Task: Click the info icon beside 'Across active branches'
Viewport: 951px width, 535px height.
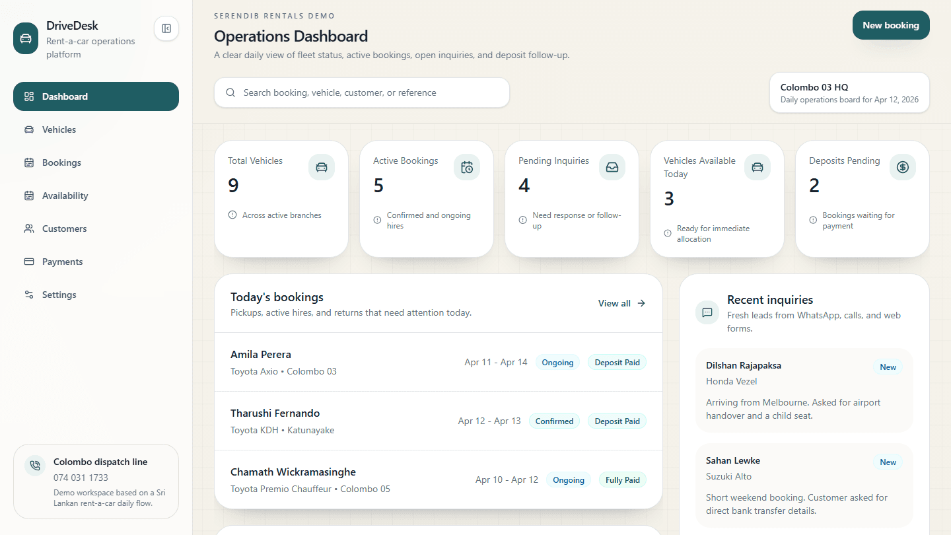Action: (232, 215)
